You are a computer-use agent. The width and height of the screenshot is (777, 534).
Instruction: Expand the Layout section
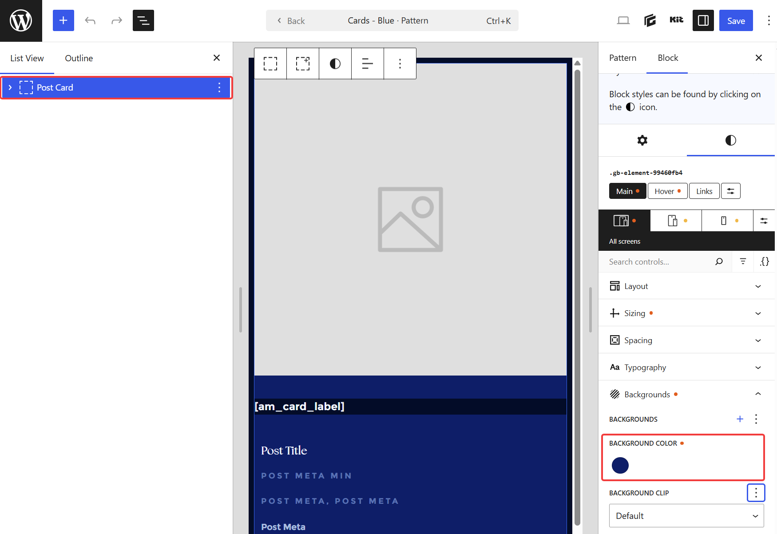[686, 286]
